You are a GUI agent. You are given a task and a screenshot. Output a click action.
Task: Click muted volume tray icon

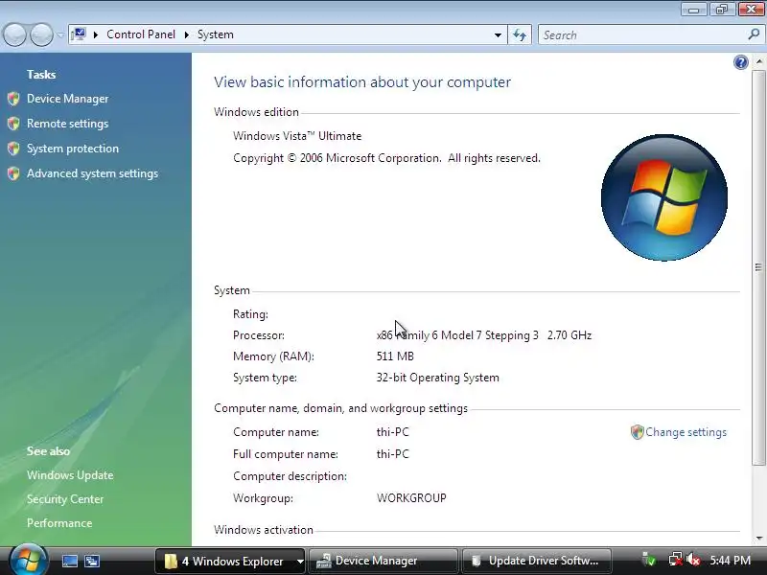[693, 560]
